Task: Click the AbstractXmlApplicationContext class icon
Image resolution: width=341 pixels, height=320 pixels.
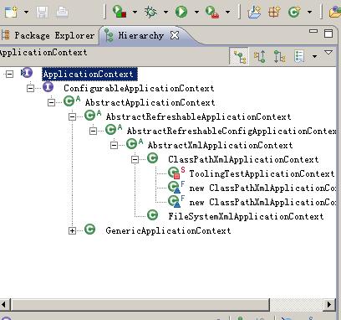Action: click(x=132, y=144)
